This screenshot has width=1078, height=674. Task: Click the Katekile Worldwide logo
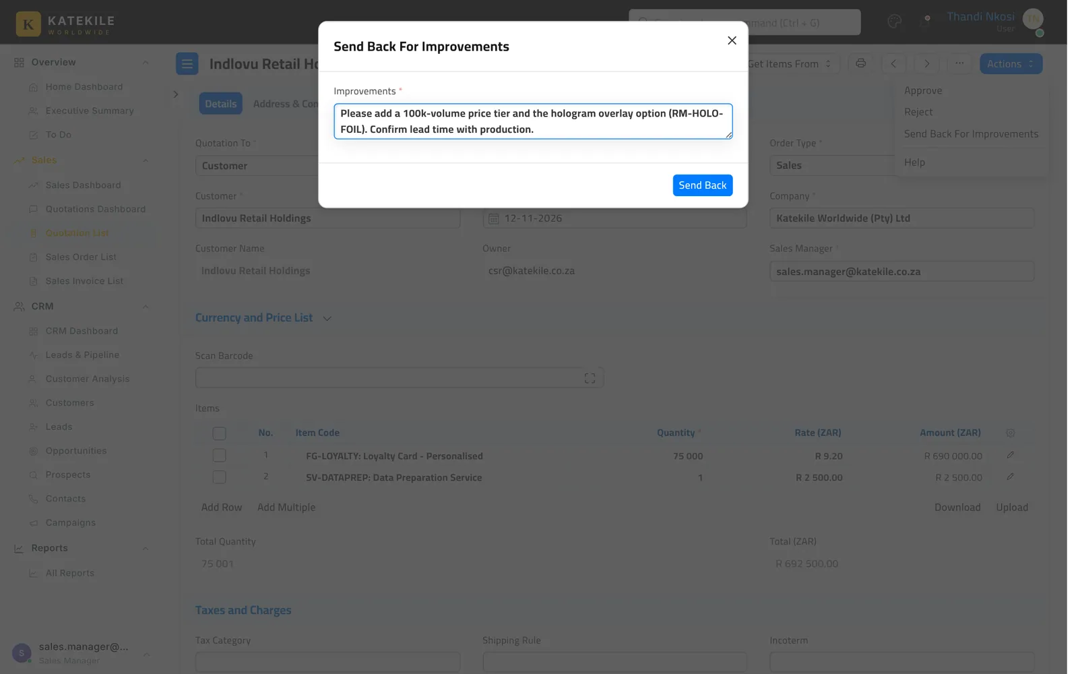click(x=65, y=24)
